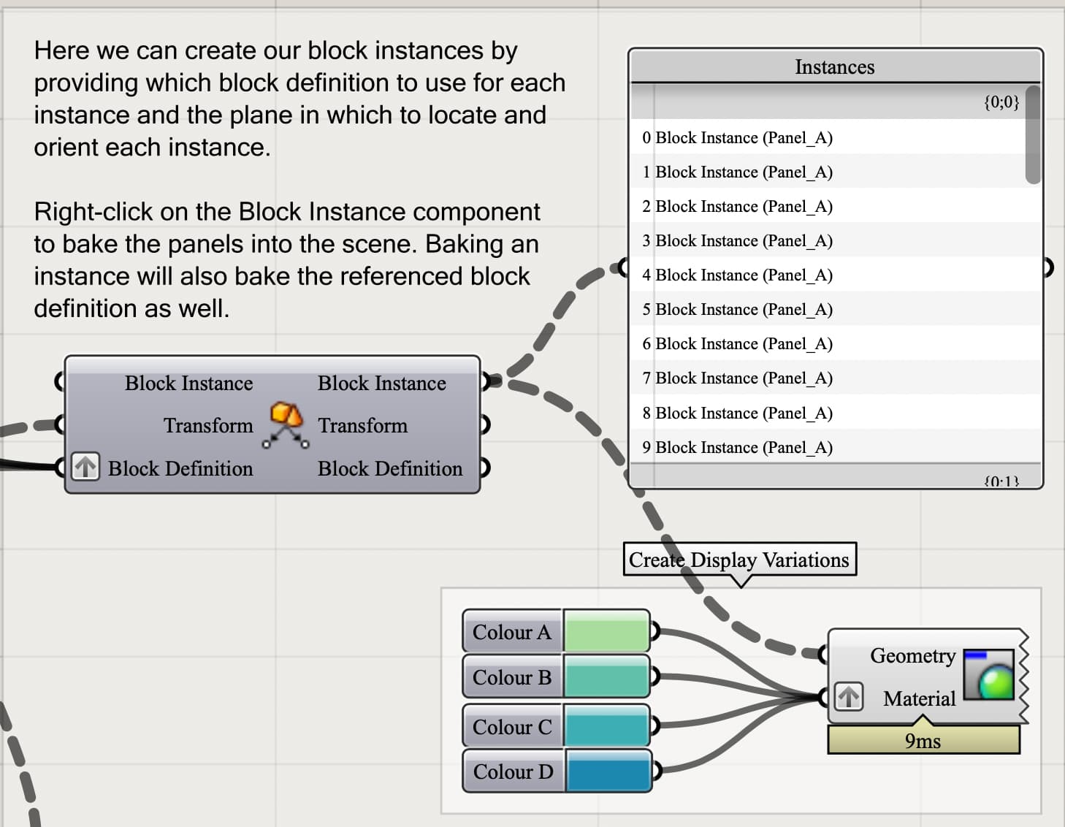Click the upgrade arrow beside Block Definition input
1065x827 pixels.
tap(85, 468)
